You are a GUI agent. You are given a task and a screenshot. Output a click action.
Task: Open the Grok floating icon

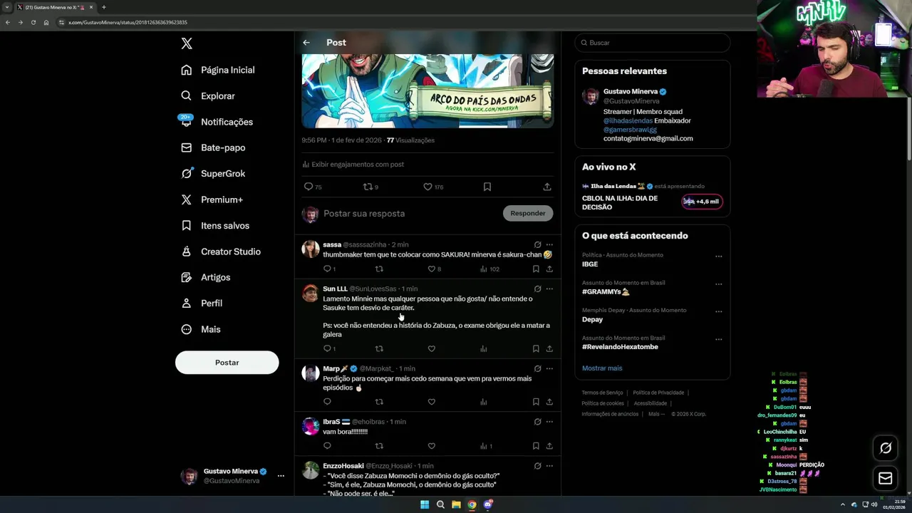coord(886,448)
